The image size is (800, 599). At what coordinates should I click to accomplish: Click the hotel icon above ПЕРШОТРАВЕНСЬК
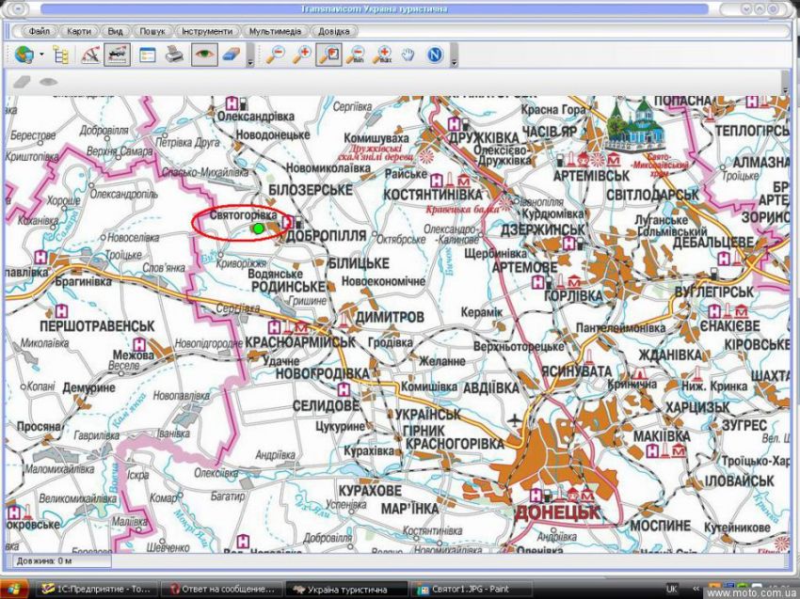pyautogui.click(x=62, y=310)
